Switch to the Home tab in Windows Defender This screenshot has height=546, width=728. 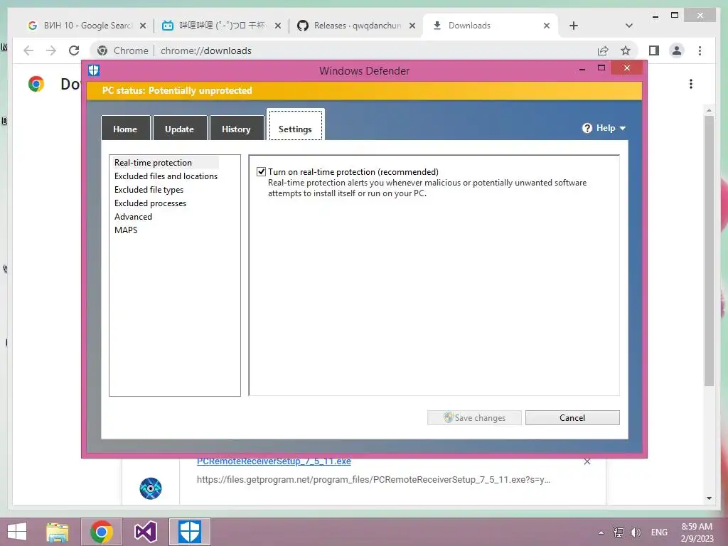click(125, 129)
